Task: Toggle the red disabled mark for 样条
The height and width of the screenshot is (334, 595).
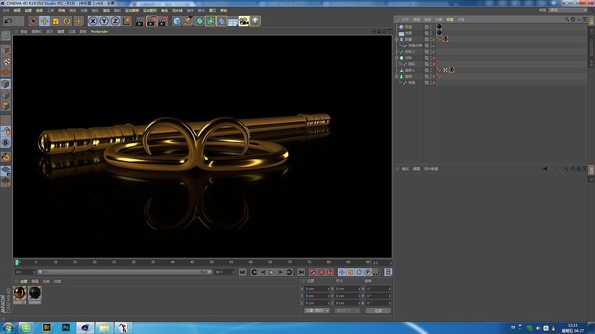Action: click(x=434, y=83)
